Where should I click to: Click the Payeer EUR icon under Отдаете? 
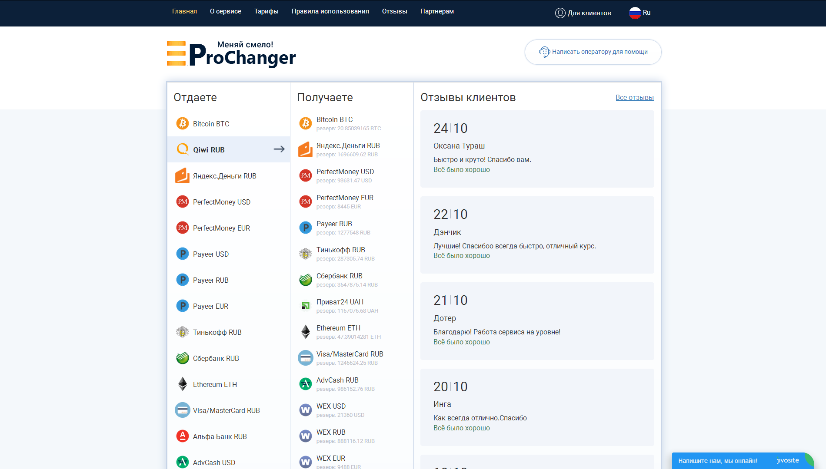[x=183, y=306]
